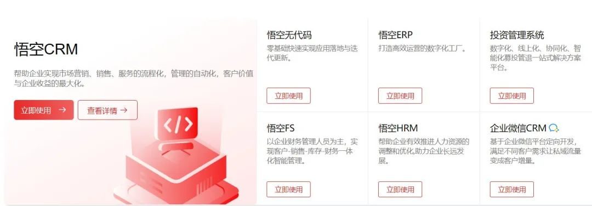The width and height of the screenshot is (592, 206).
Task: Click the red 立即使用 button under 悟空CRM
Action: pos(44,110)
